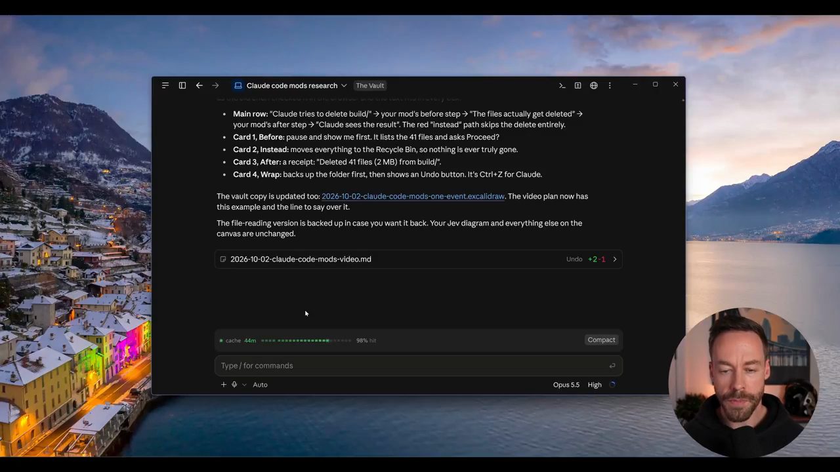Click the Card 1, Before bullet text
This screenshot has height=472, width=840.
click(x=366, y=137)
